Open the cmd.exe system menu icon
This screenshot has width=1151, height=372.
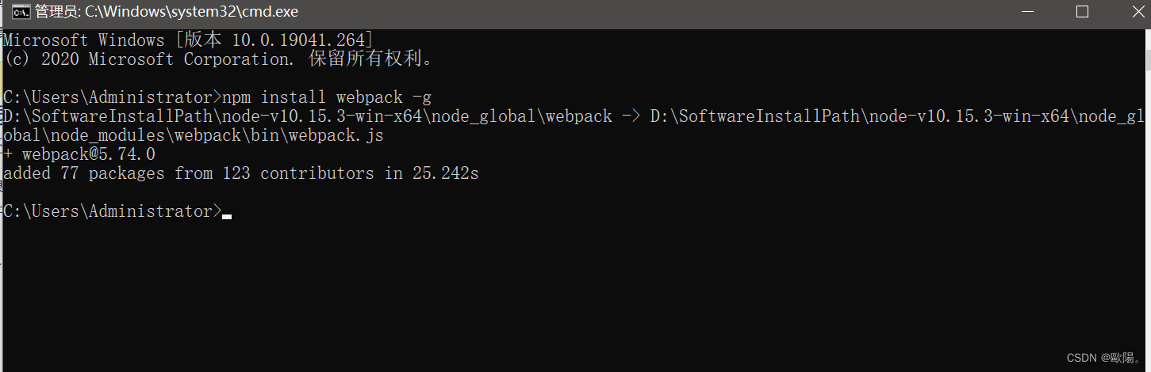point(21,12)
